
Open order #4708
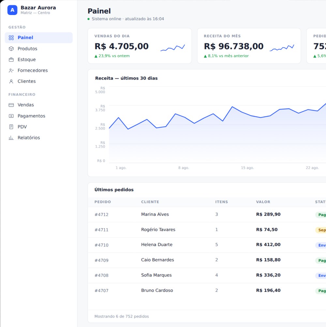coord(101,275)
